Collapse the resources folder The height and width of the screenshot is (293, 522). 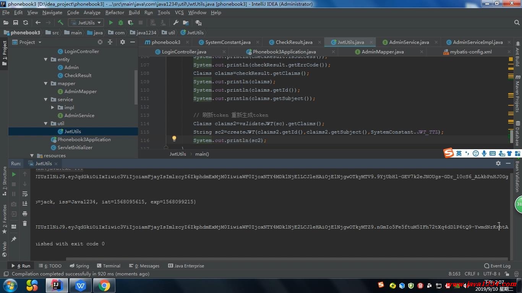32,156
